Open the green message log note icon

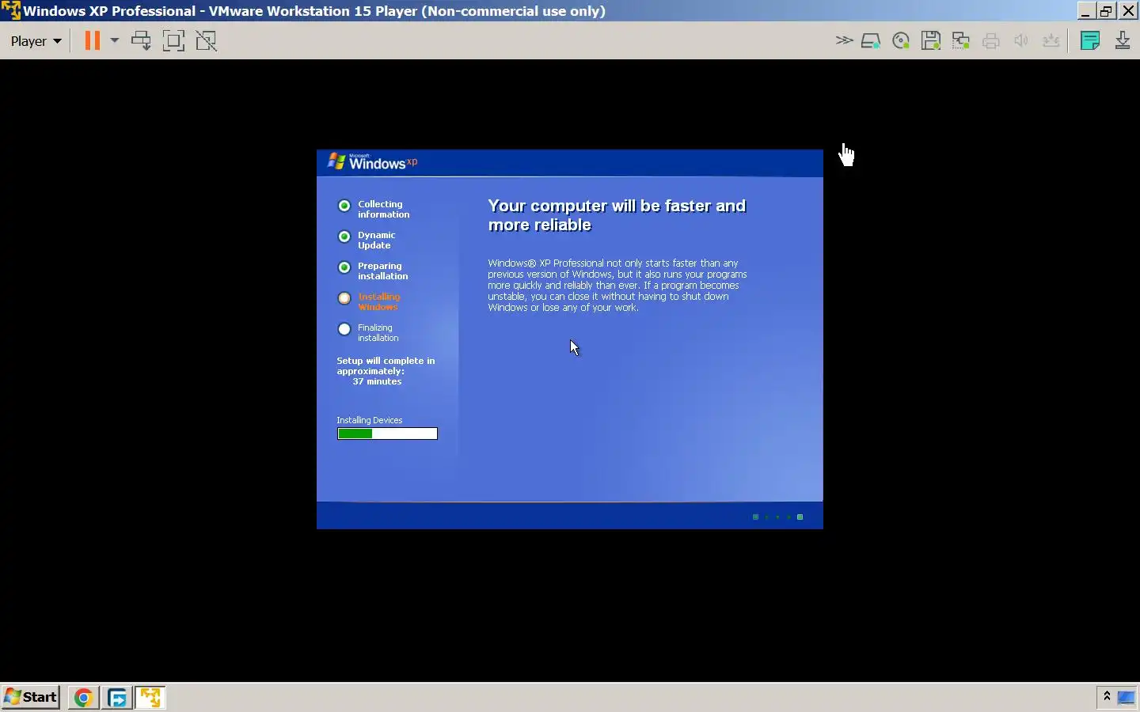point(1090,40)
